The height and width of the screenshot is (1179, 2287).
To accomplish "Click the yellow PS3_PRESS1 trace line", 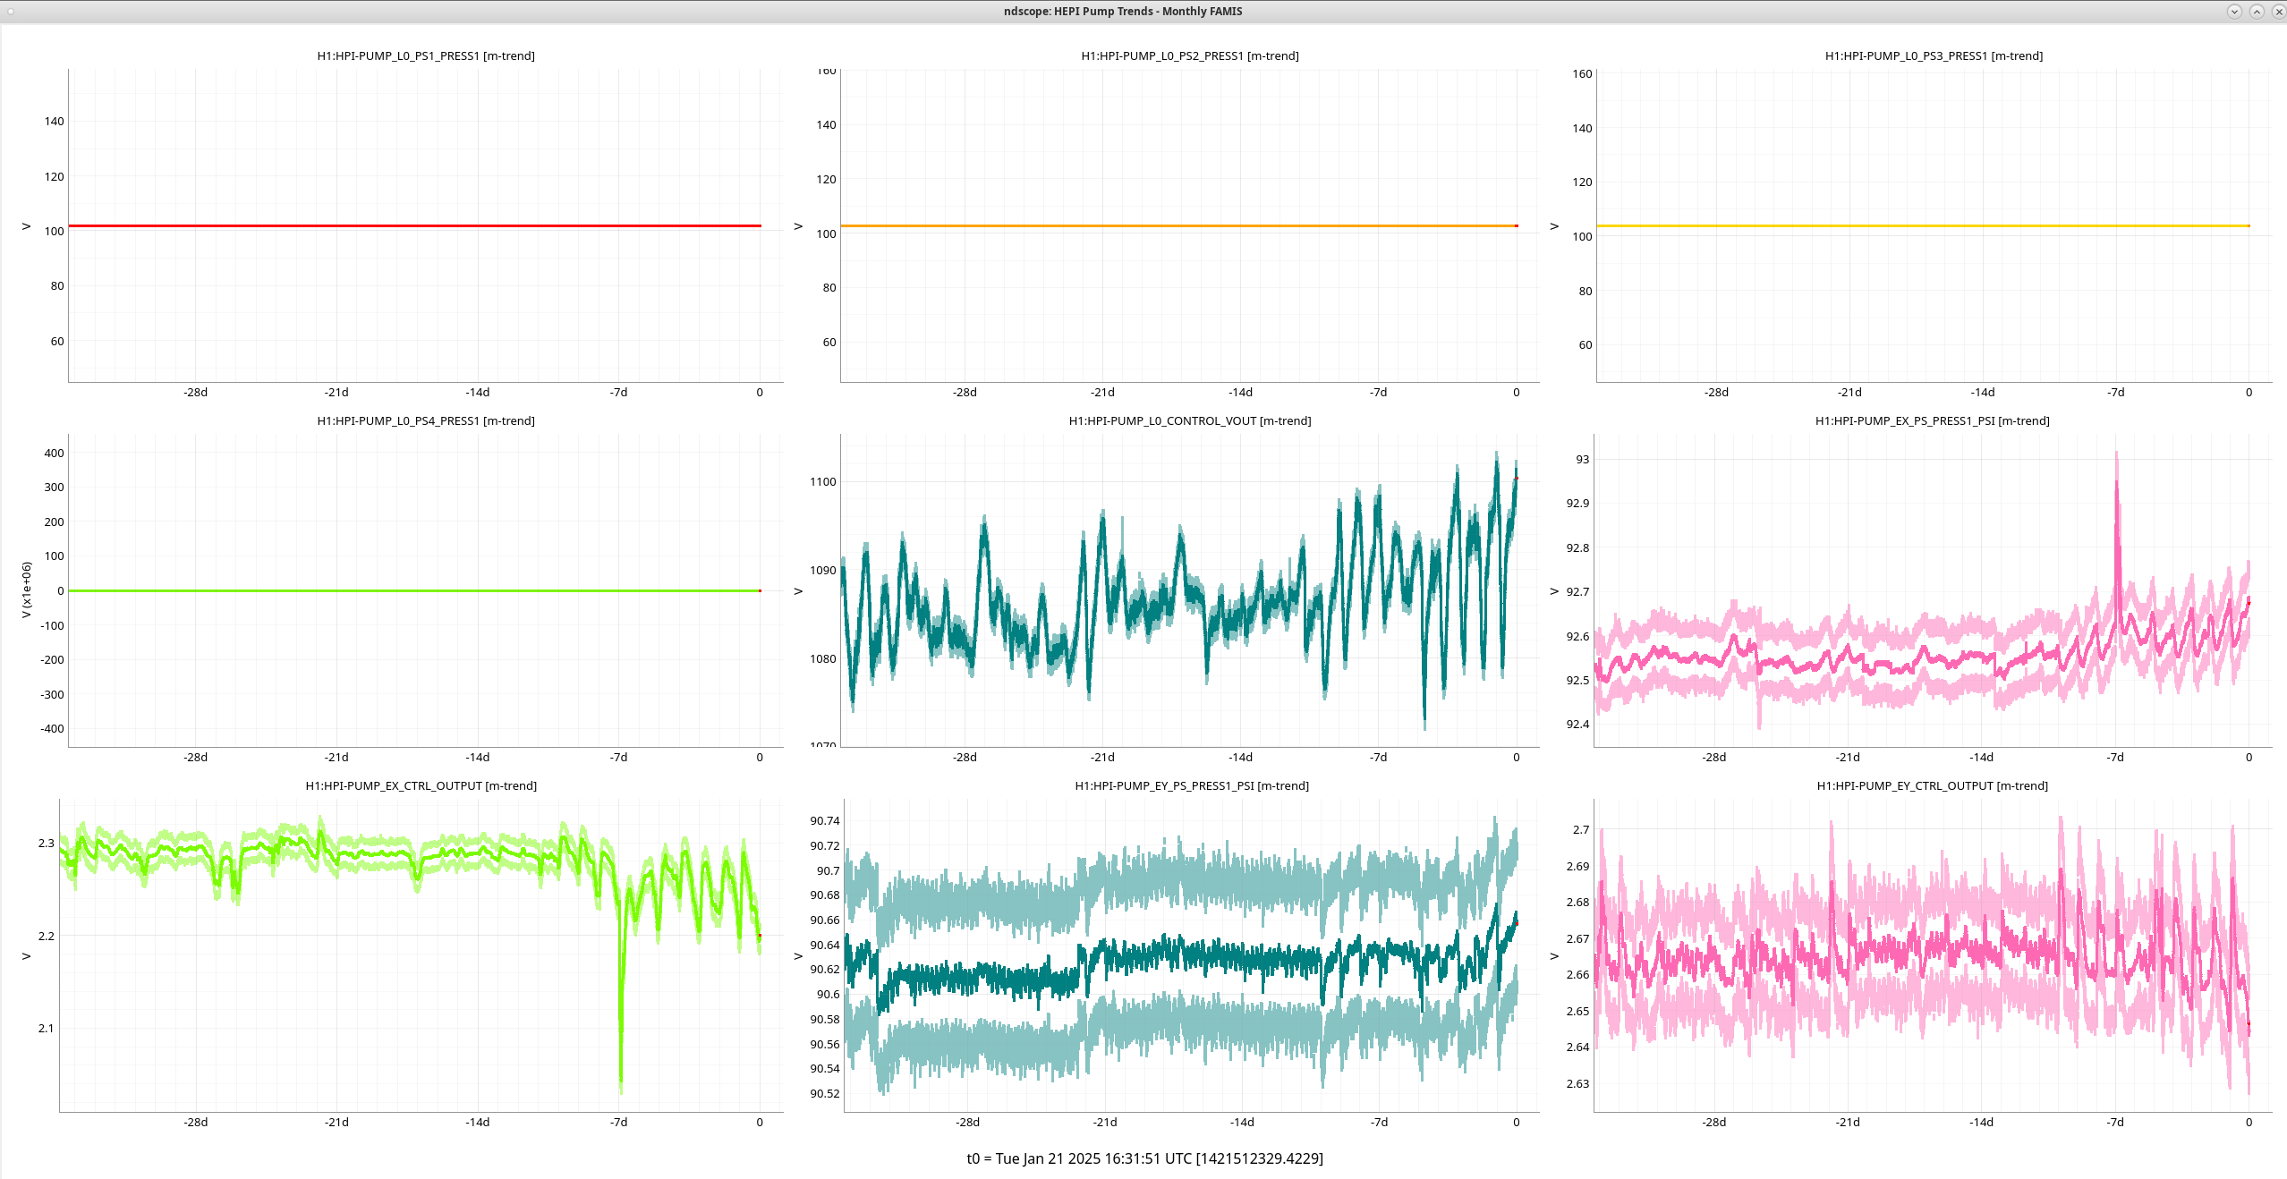I will [x=1923, y=225].
